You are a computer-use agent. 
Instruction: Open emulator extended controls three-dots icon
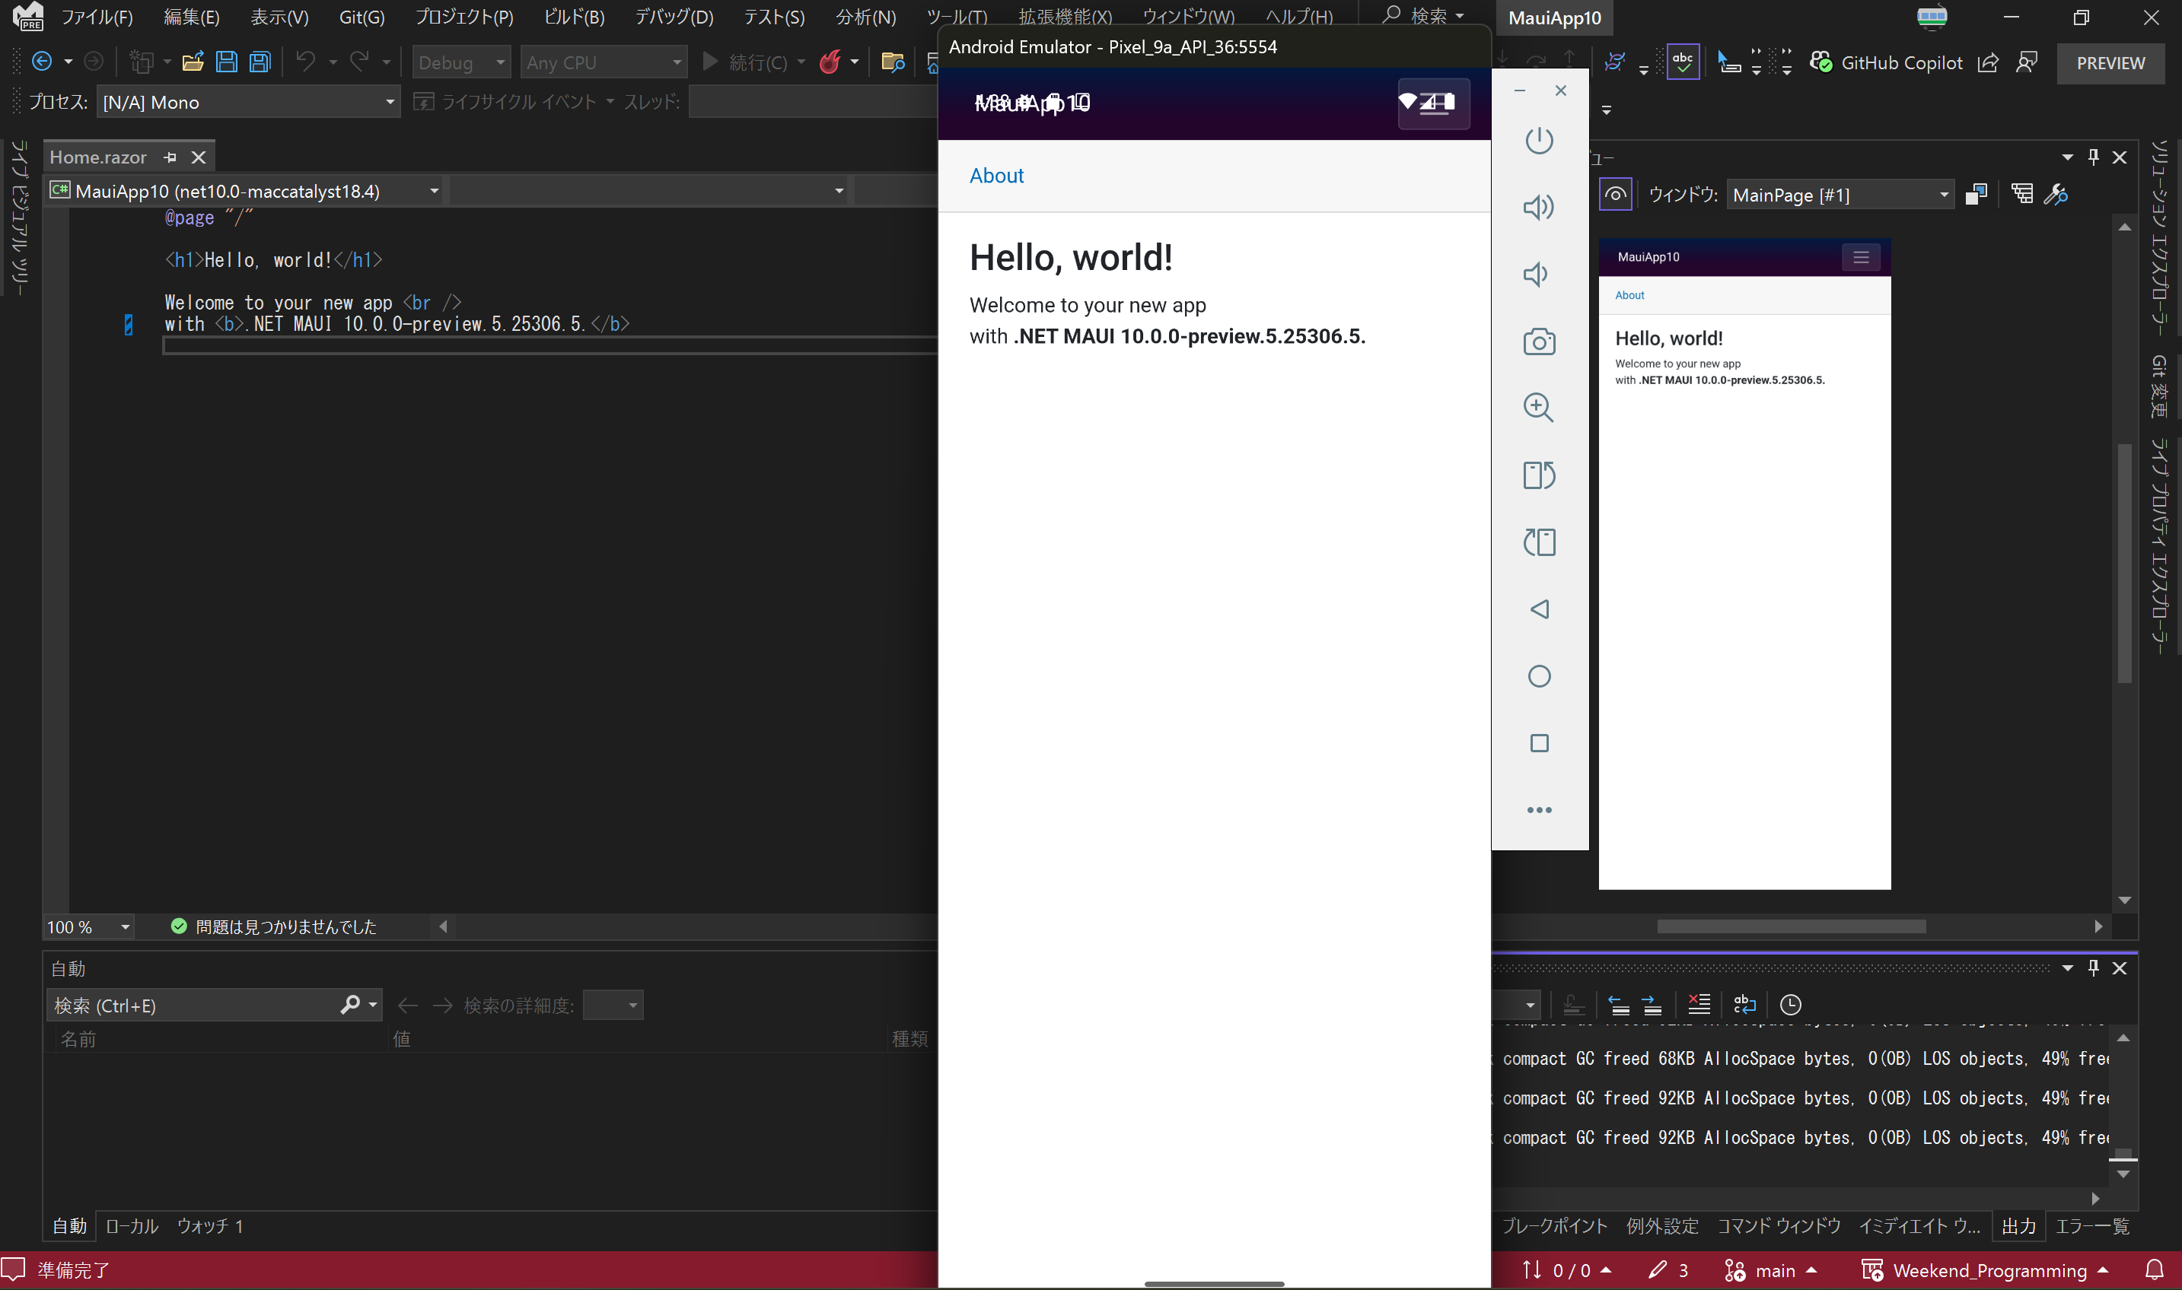pos(1538,810)
